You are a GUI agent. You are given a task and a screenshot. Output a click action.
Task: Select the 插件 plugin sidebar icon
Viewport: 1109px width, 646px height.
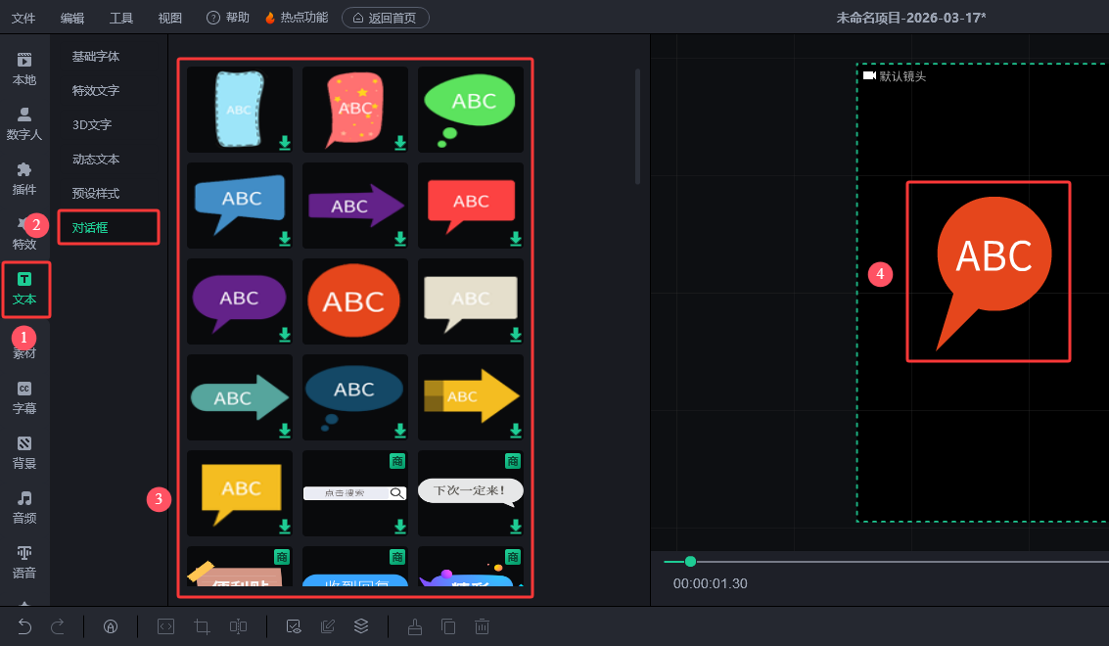point(24,178)
